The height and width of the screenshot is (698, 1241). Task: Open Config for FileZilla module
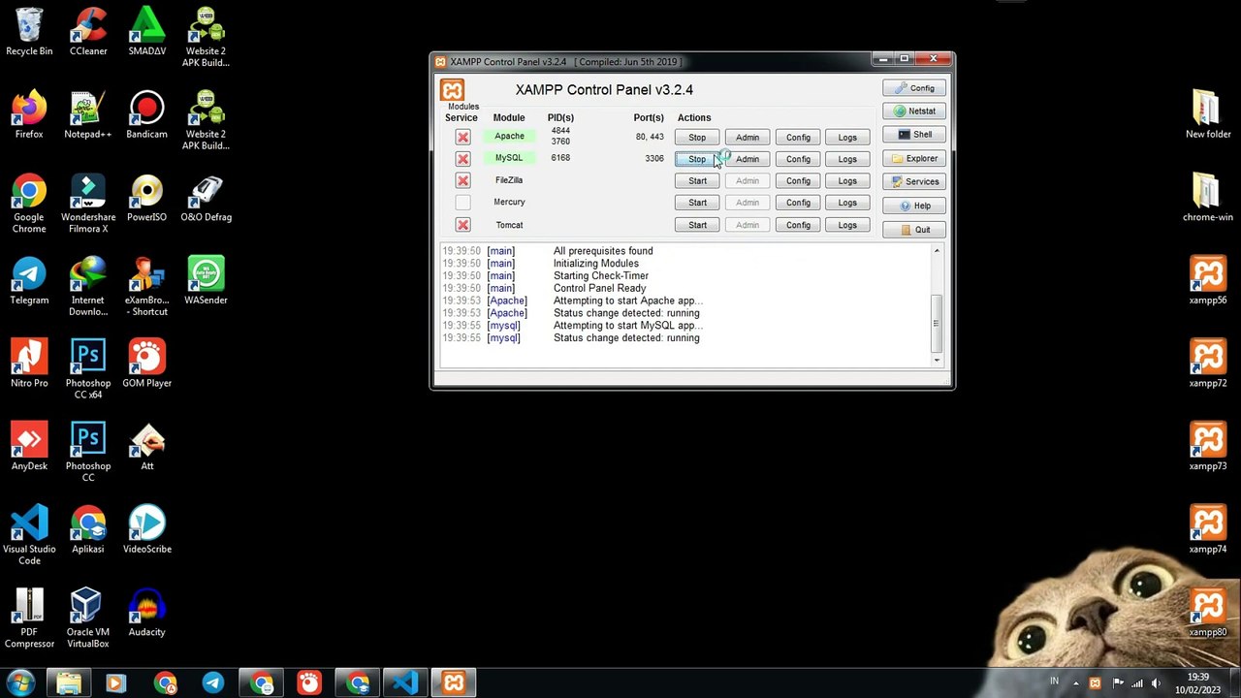[x=798, y=181]
